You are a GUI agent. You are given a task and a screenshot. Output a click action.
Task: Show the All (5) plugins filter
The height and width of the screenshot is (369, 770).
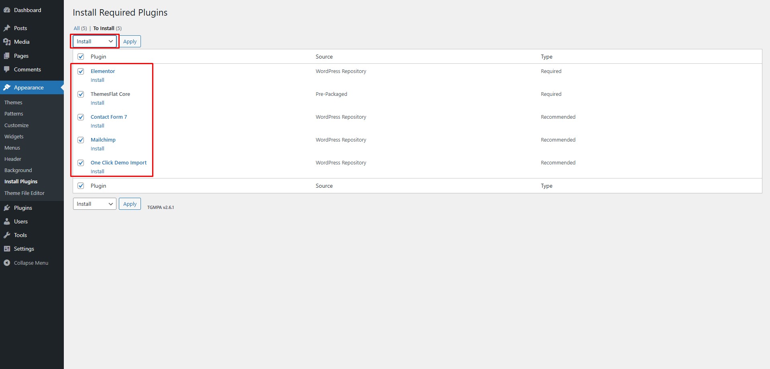(80, 28)
